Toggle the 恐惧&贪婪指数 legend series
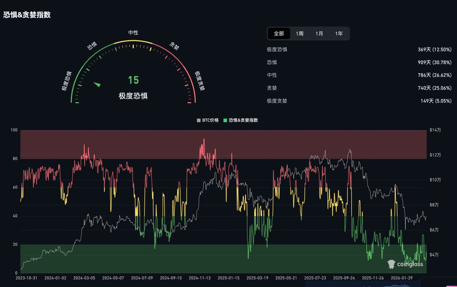The height and width of the screenshot is (287, 457). [241, 120]
